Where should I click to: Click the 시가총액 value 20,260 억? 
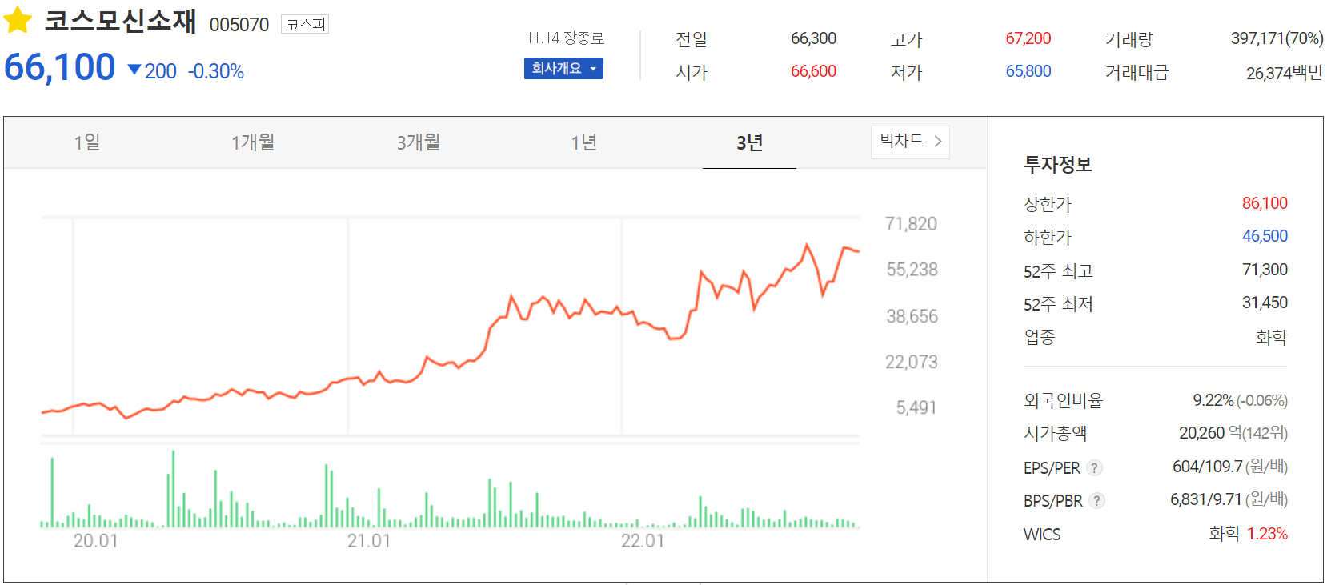[x=1210, y=433]
